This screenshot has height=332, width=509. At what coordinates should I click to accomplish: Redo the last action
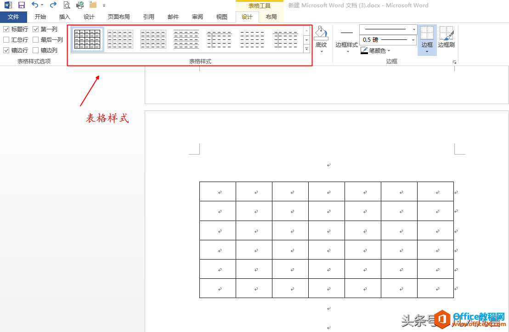[x=53, y=5]
